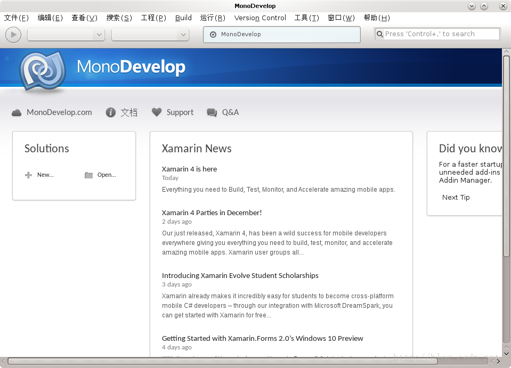Open the 搜索(S) menu
This screenshot has height=368, width=511.
[x=119, y=18]
